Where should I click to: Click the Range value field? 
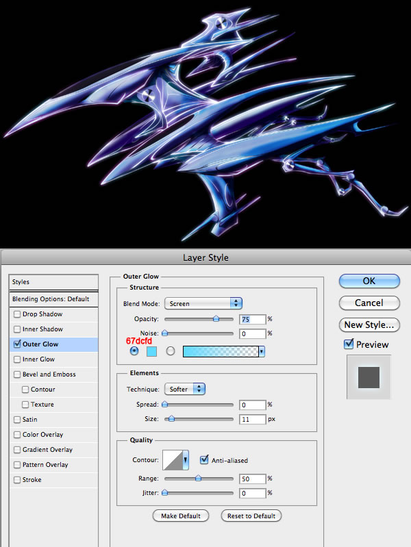point(253,479)
